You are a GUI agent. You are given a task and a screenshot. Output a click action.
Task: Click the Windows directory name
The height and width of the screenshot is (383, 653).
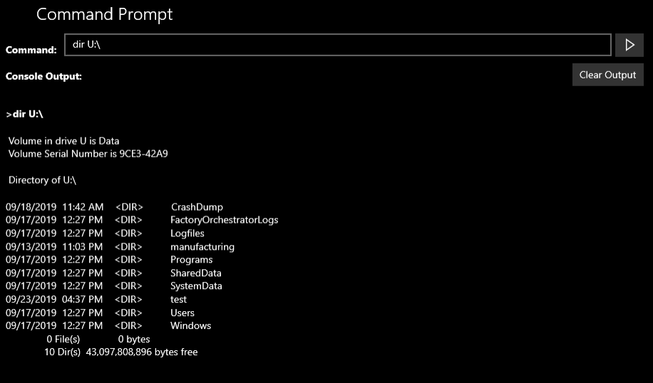pos(190,326)
